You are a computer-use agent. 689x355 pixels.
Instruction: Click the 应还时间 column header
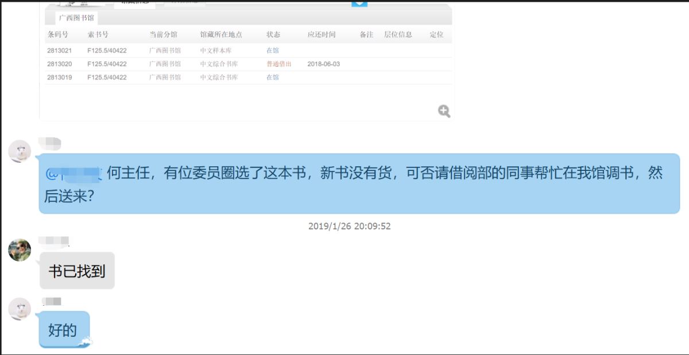click(x=322, y=34)
